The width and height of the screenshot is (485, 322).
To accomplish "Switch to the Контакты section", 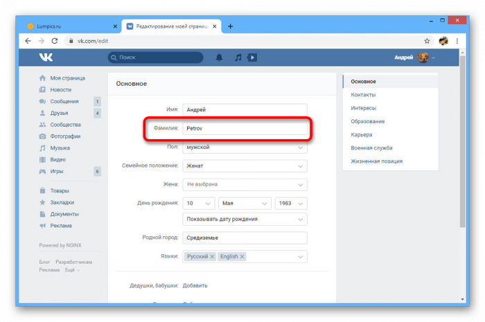I will tap(364, 95).
